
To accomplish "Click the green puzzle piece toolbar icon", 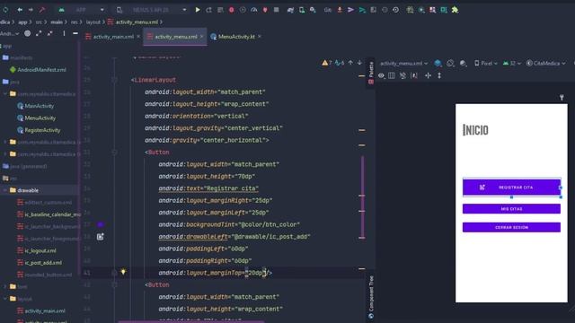I will tap(456, 10).
